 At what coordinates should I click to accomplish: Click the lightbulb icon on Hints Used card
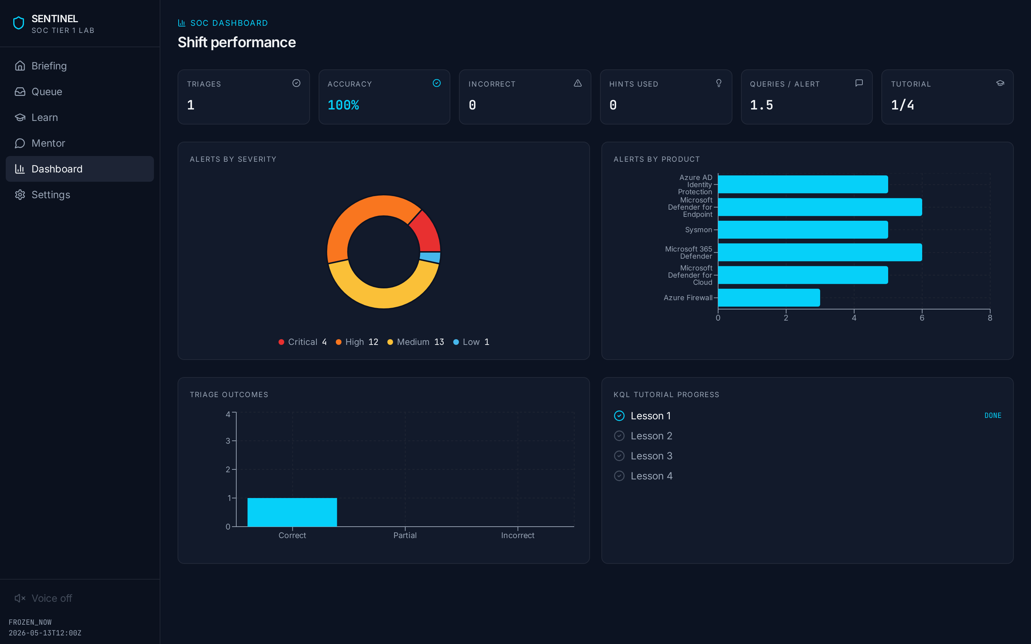pyautogui.click(x=719, y=83)
